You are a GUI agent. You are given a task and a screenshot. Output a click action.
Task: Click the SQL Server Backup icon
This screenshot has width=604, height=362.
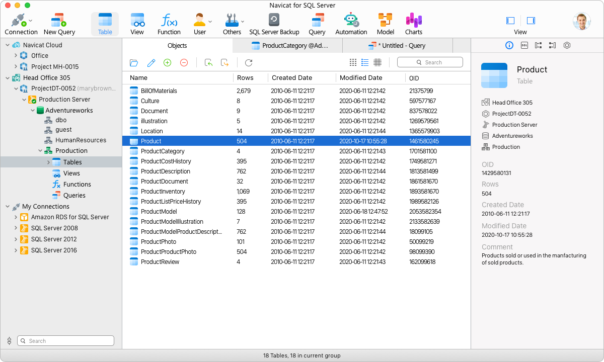point(274,23)
